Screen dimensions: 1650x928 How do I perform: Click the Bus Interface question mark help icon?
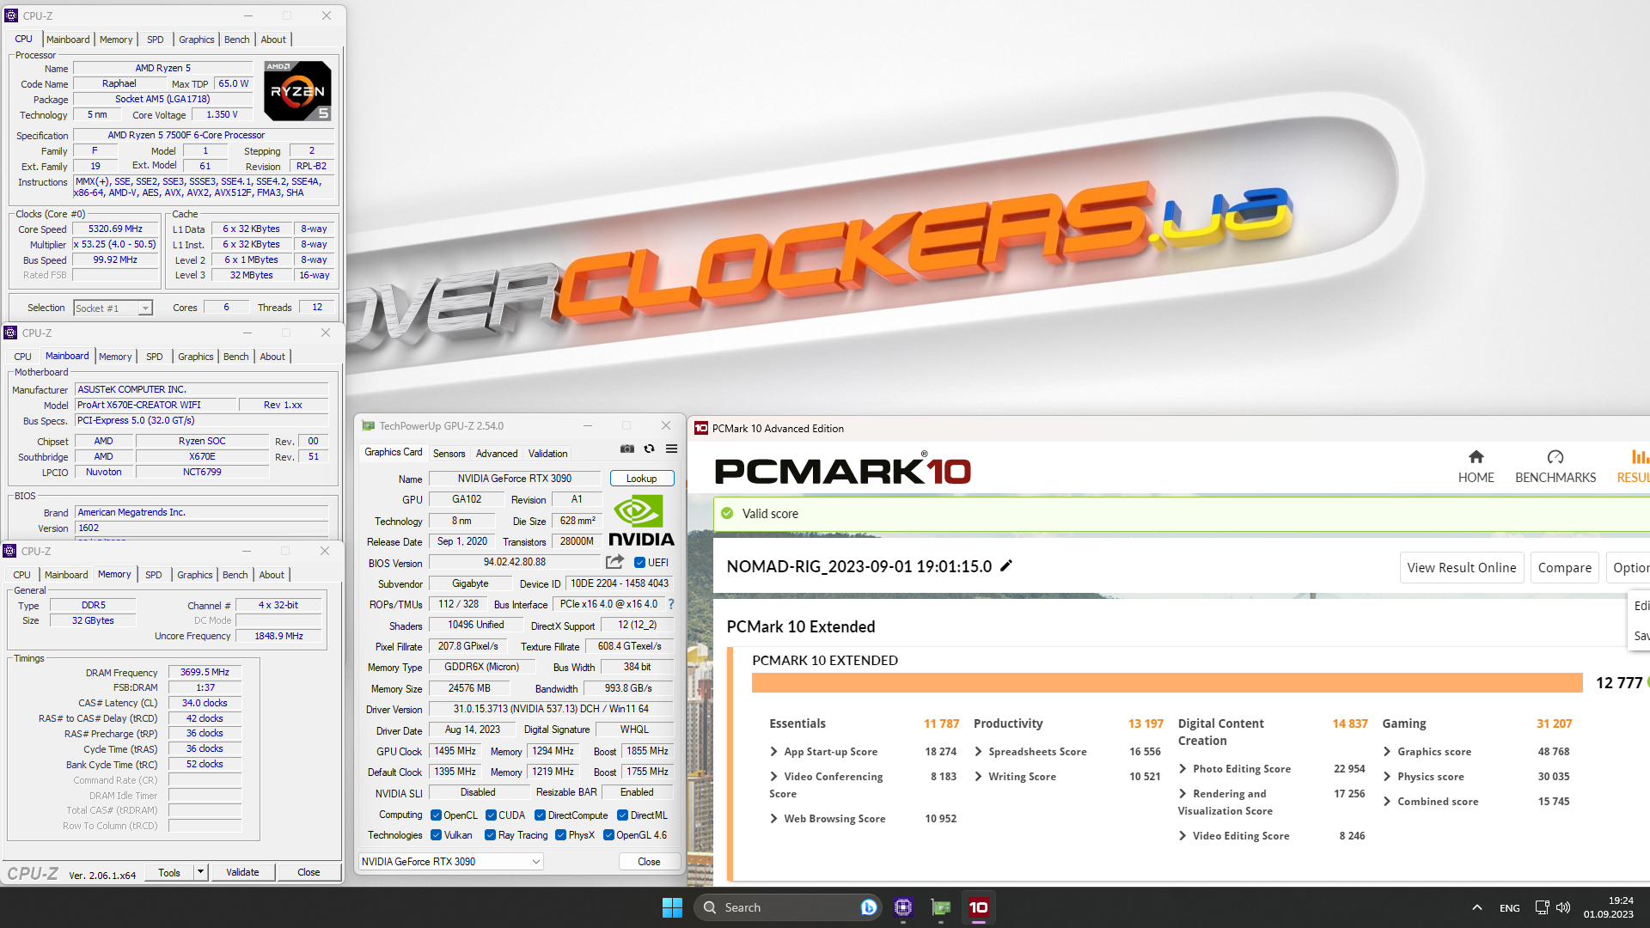[x=671, y=604]
